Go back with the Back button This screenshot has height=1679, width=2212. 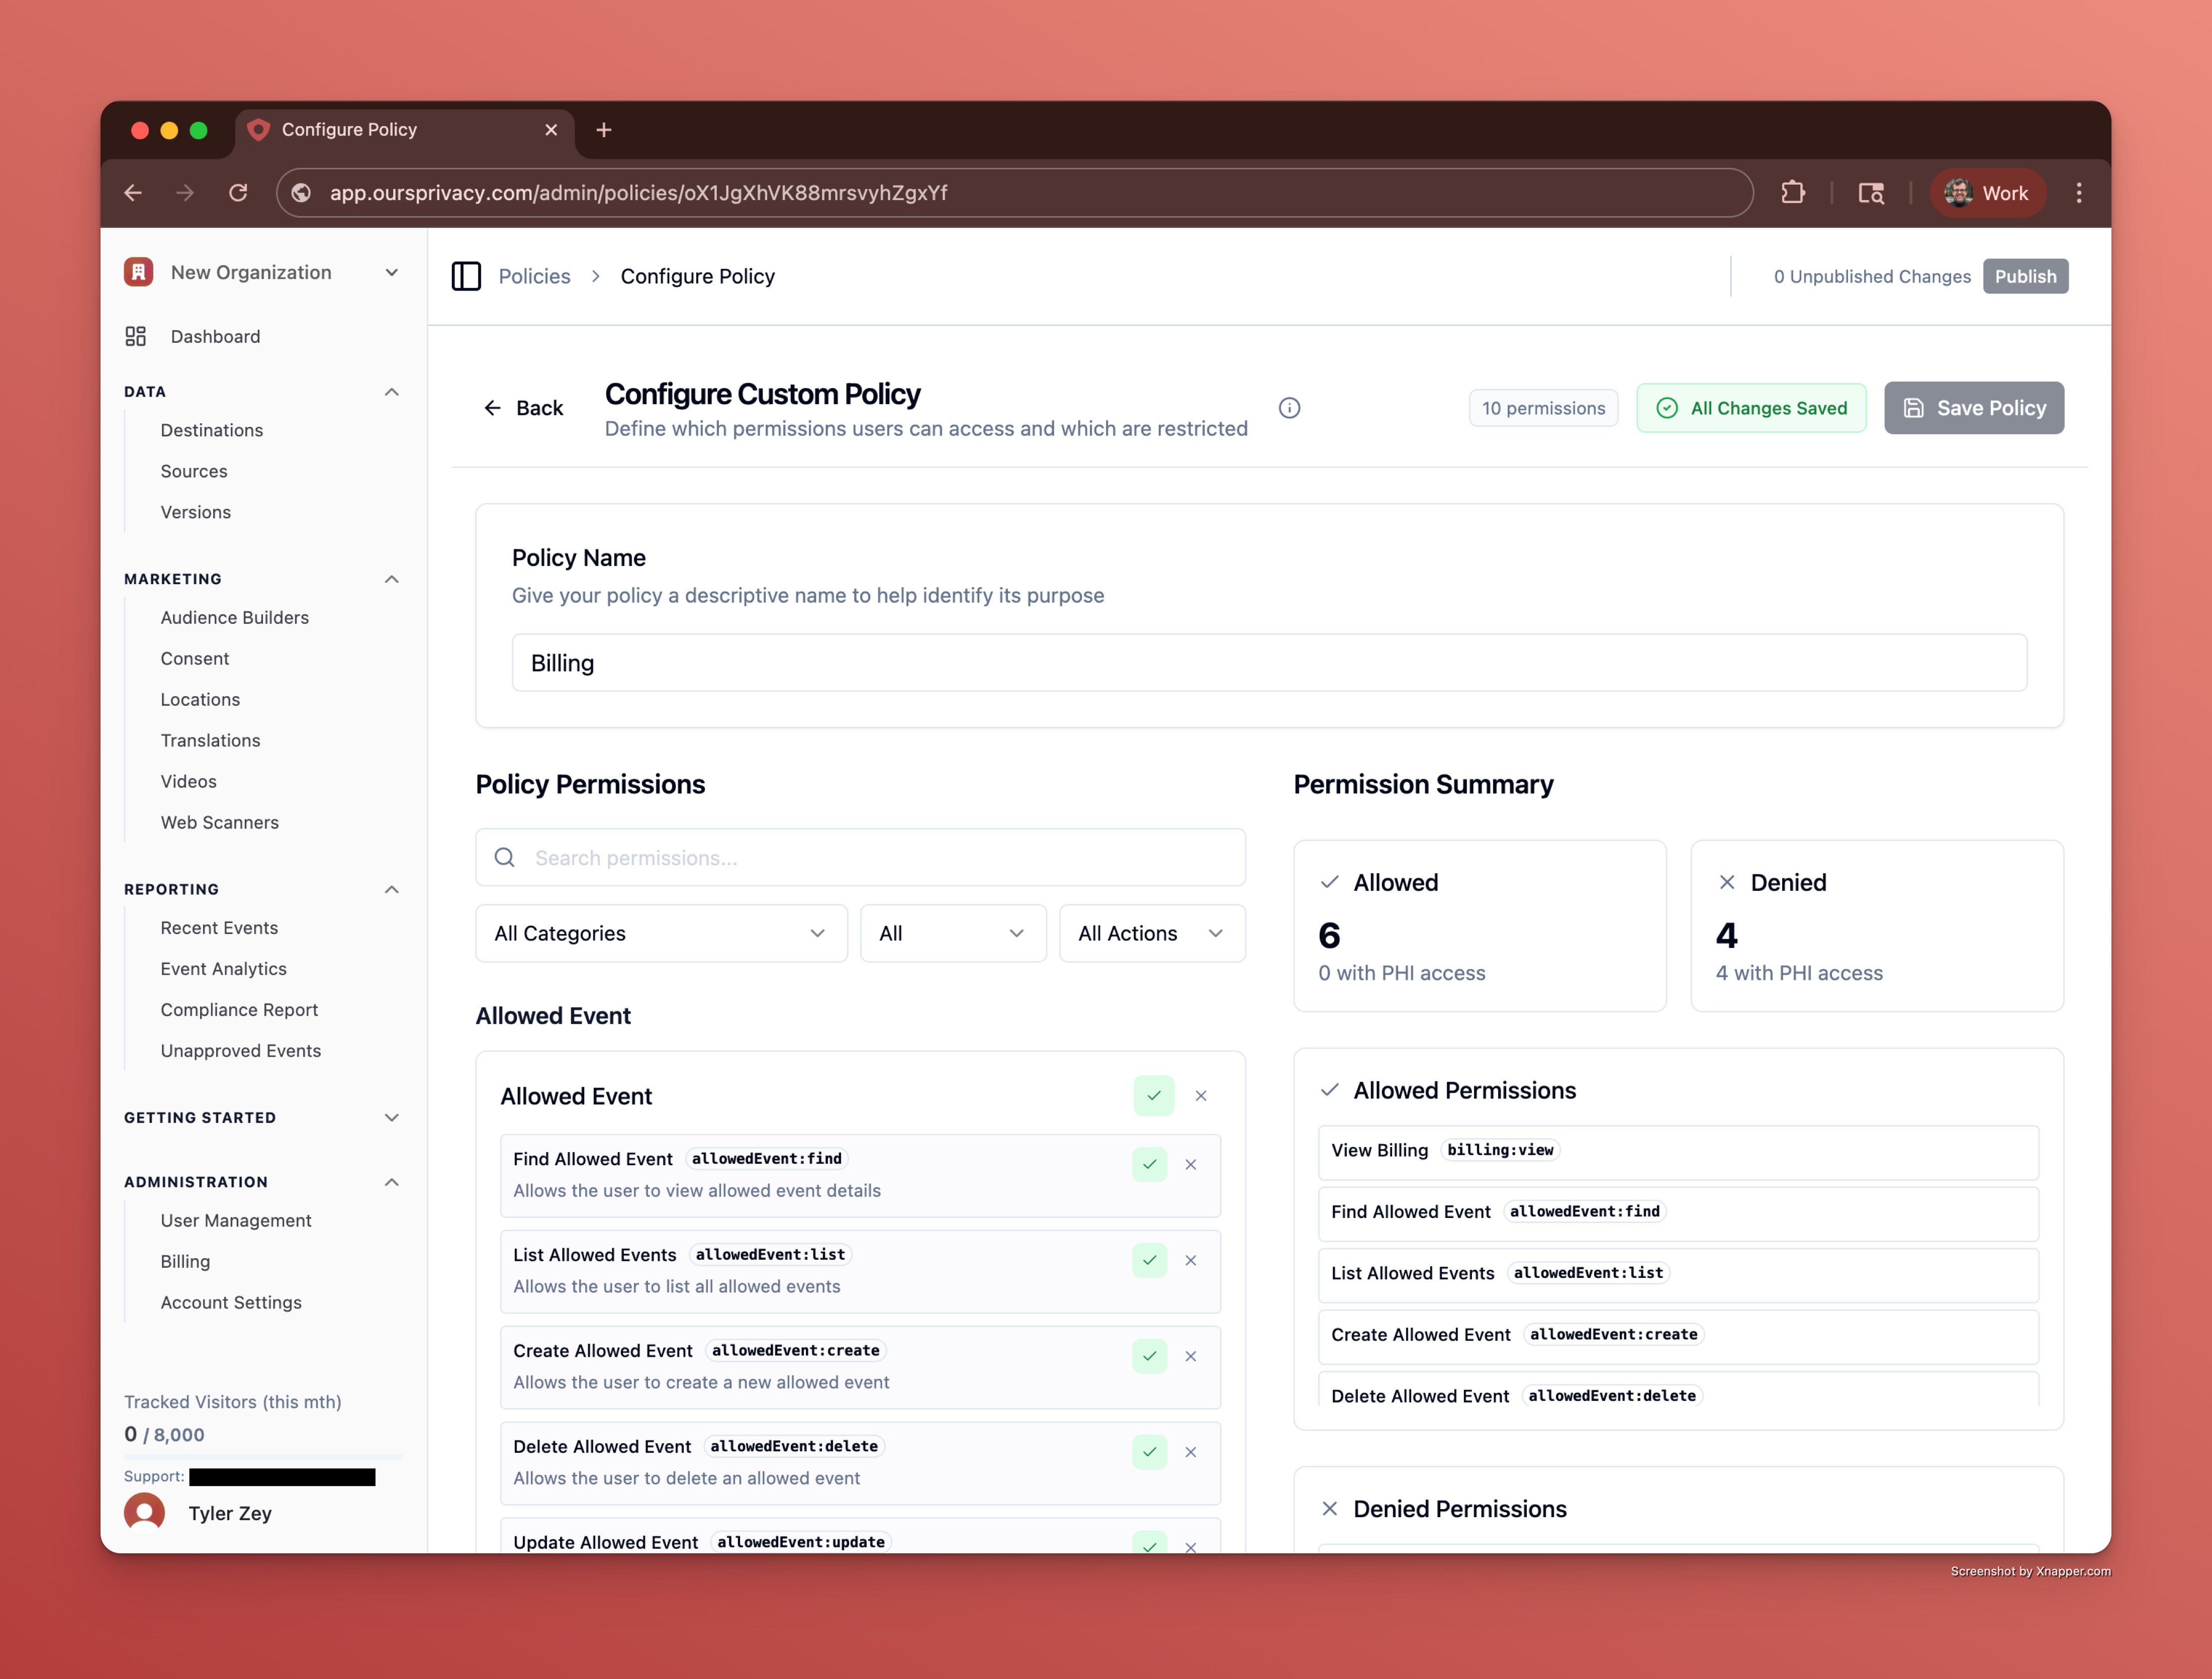tap(523, 408)
